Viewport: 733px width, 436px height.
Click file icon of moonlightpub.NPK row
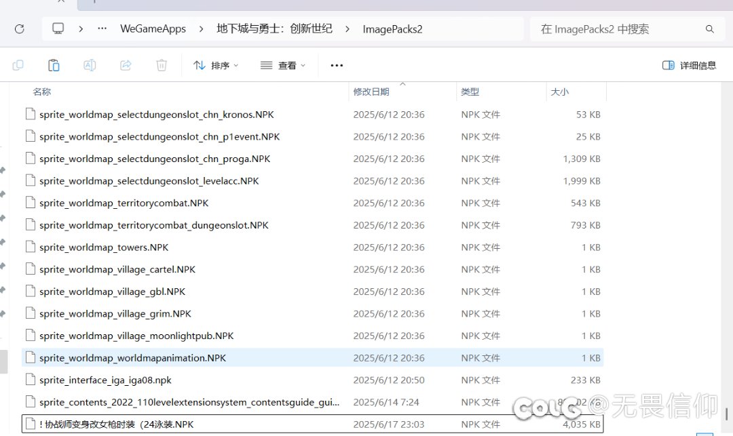(31, 335)
